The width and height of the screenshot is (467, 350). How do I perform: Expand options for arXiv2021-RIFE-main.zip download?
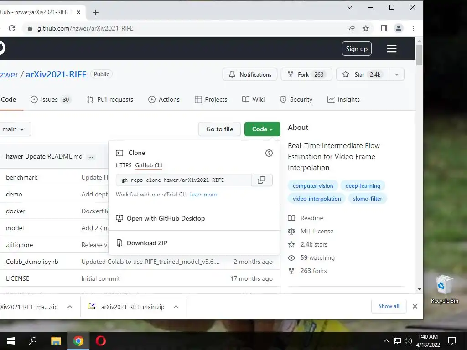[176, 307]
